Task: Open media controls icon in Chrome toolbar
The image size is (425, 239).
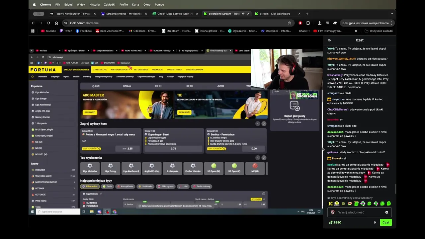Action: click(327, 23)
